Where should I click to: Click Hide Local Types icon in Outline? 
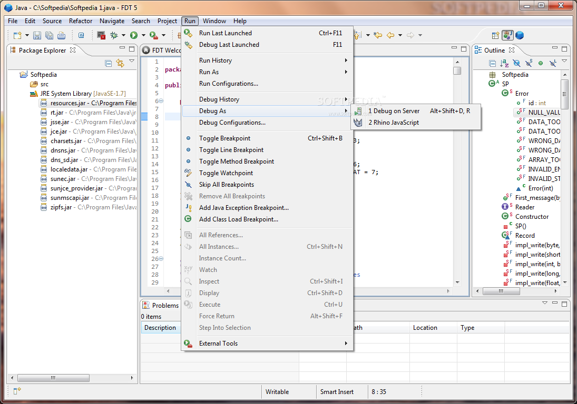[x=553, y=63]
